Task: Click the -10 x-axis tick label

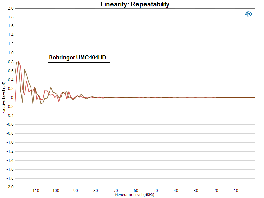Action: pos(235,191)
